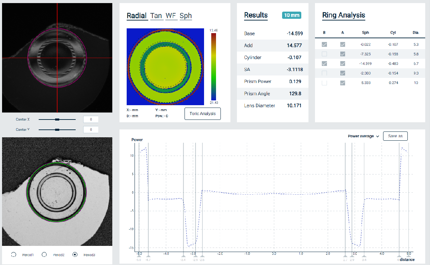Click the -3.4 zone marker triangle
This screenshot has height=265, width=430.
[x=183, y=255]
